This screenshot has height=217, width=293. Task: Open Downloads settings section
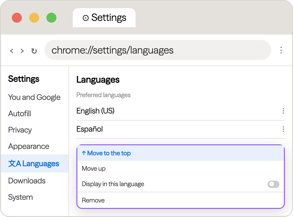tap(27, 181)
